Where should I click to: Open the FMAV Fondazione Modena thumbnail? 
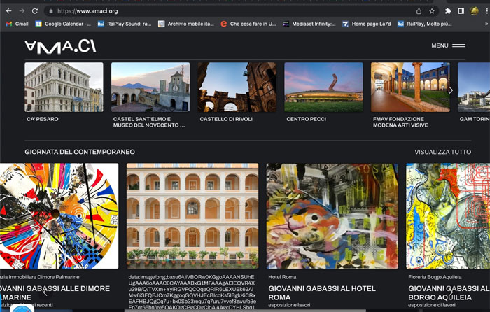(x=410, y=87)
